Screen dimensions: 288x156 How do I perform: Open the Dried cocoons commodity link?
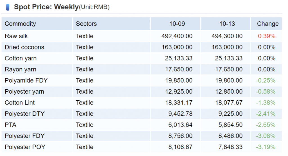[24, 47]
